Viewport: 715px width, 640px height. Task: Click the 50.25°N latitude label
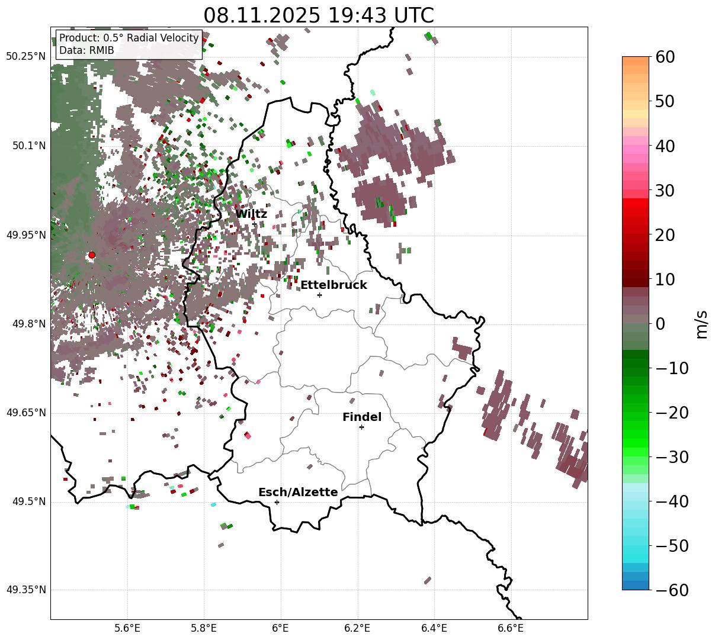pos(25,56)
